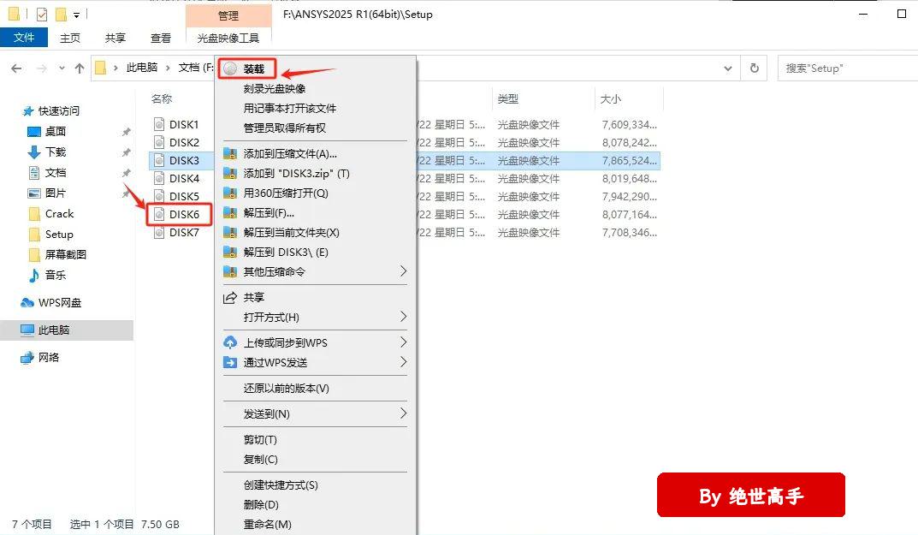This screenshot has width=918, height=535.
Task: Select 刻录光盘映像 from context menu
Action: (x=274, y=89)
